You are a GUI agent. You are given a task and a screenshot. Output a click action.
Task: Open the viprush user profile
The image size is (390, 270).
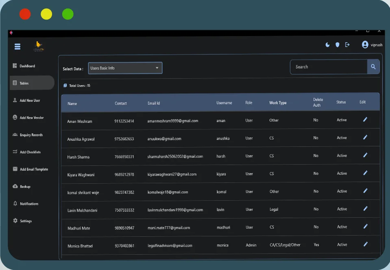[372, 45]
